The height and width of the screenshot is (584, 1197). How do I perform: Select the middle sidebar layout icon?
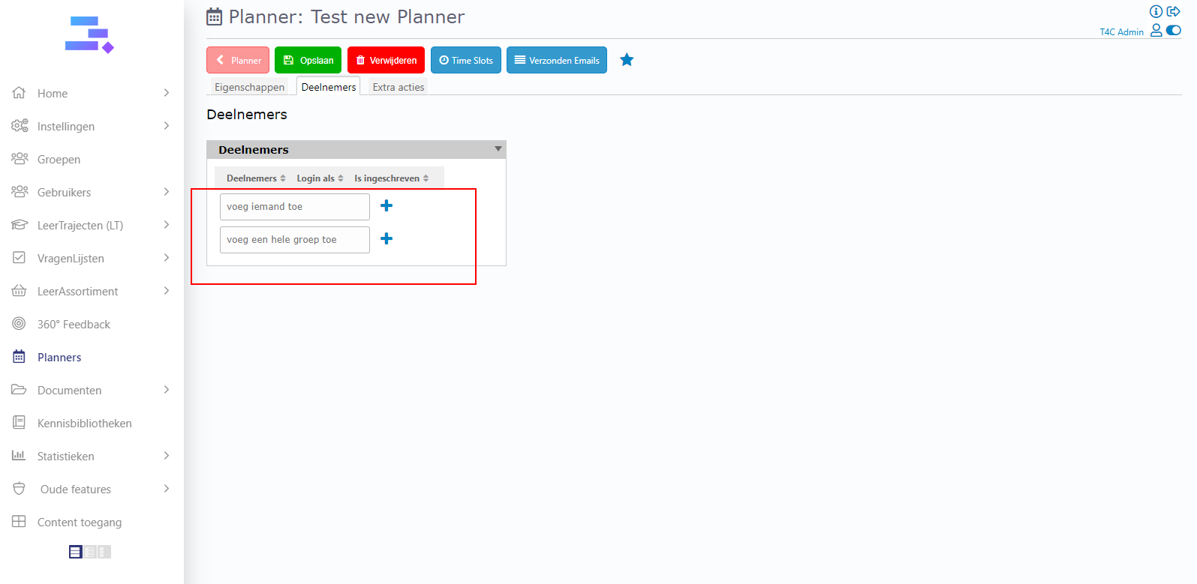point(90,552)
